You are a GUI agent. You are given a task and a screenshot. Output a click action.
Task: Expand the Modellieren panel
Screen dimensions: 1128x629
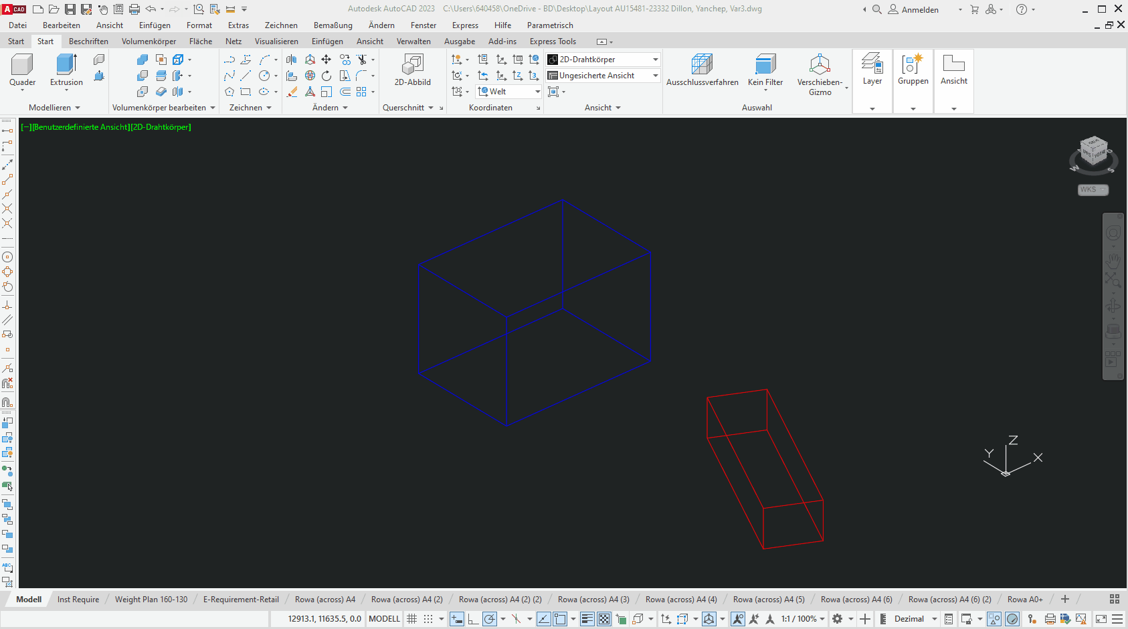click(54, 108)
